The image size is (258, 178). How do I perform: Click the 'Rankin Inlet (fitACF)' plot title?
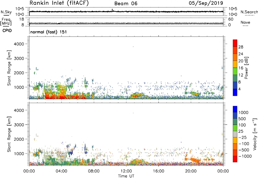(59, 3)
